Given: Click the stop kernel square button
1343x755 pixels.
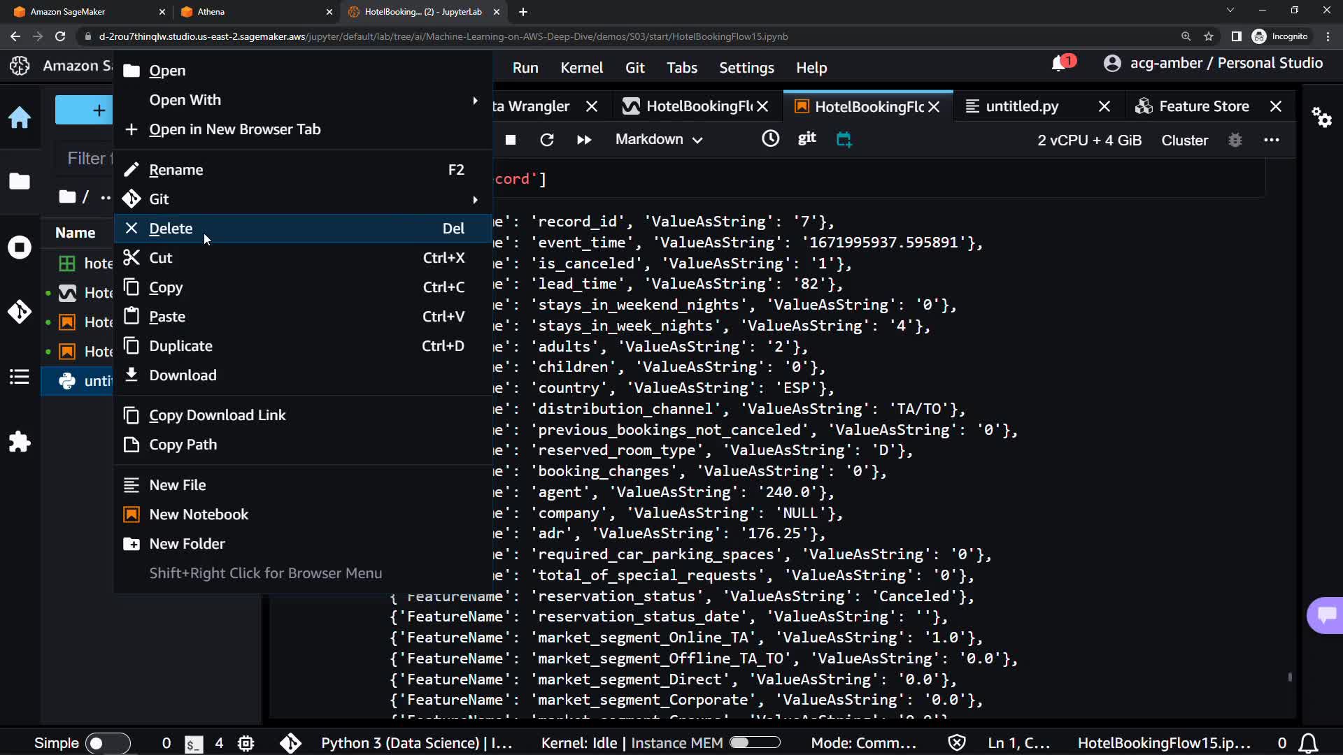Looking at the screenshot, I should 511,140.
